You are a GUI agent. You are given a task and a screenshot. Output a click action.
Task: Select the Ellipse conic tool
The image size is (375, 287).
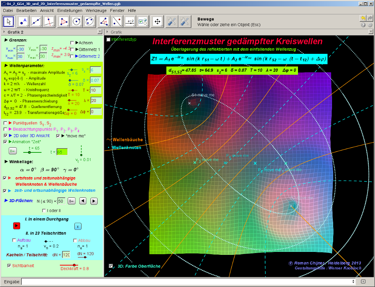point(89,22)
